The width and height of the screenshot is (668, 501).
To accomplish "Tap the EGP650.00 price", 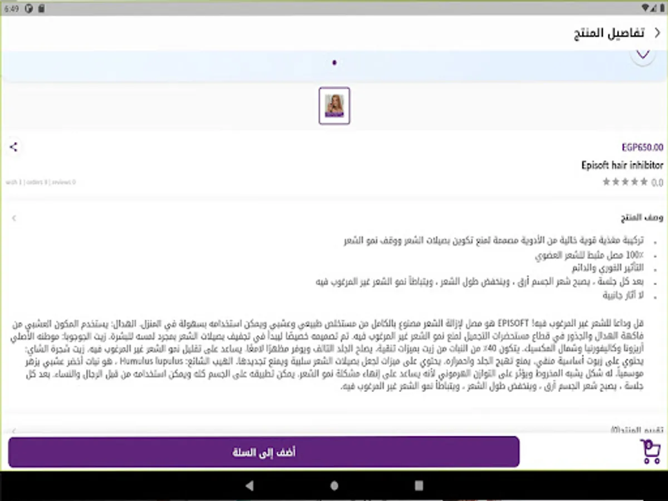I will point(642,148).
